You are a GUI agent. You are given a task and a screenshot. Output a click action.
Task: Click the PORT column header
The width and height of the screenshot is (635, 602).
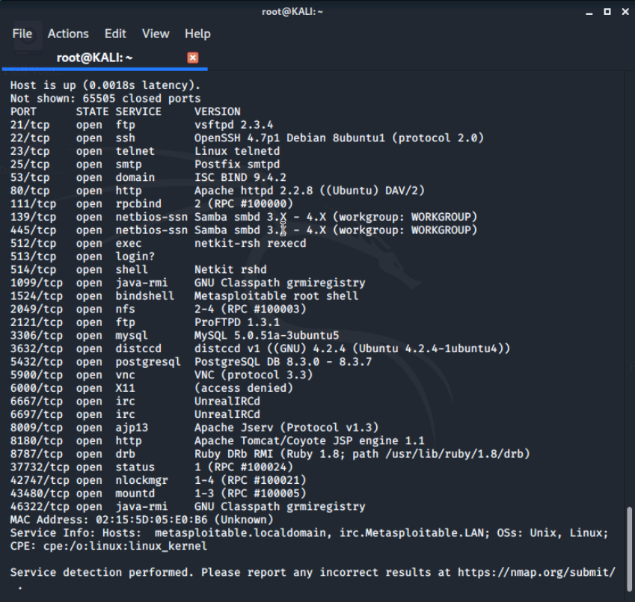23,111
